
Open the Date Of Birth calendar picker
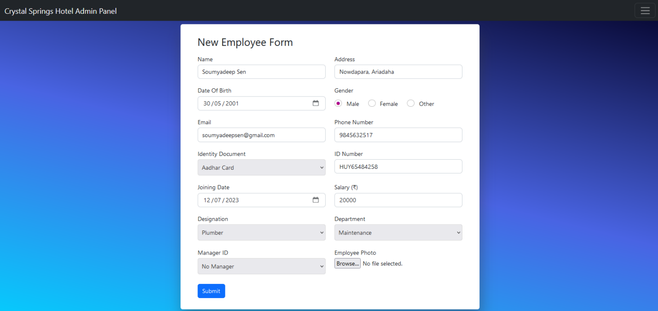(x=316, y=104)
